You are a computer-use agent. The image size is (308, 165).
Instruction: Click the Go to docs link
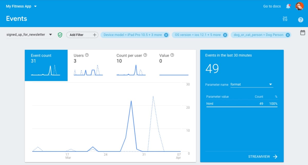(272, 6)
